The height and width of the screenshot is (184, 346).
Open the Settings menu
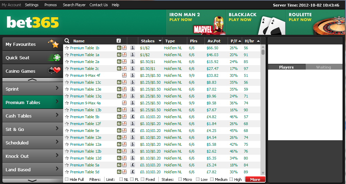[x=31, y=5]
